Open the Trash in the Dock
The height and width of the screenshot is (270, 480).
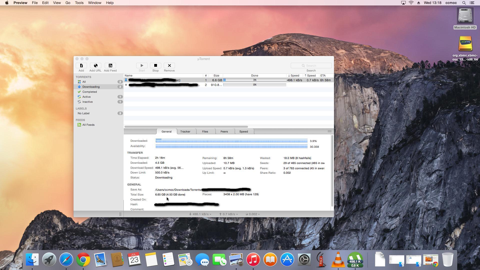(x=447, y=259)
